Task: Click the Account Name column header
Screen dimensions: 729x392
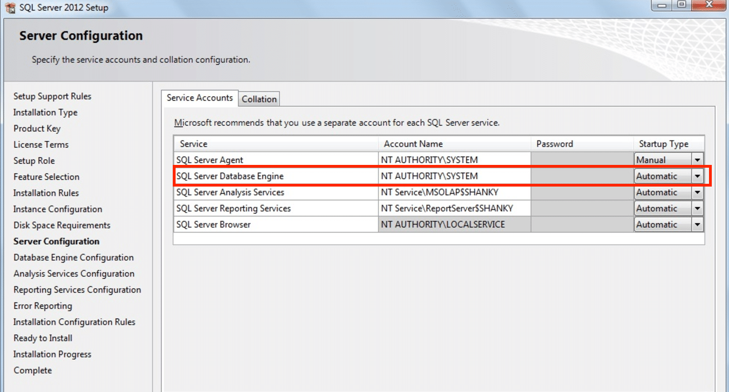Action: click(455, 144)
